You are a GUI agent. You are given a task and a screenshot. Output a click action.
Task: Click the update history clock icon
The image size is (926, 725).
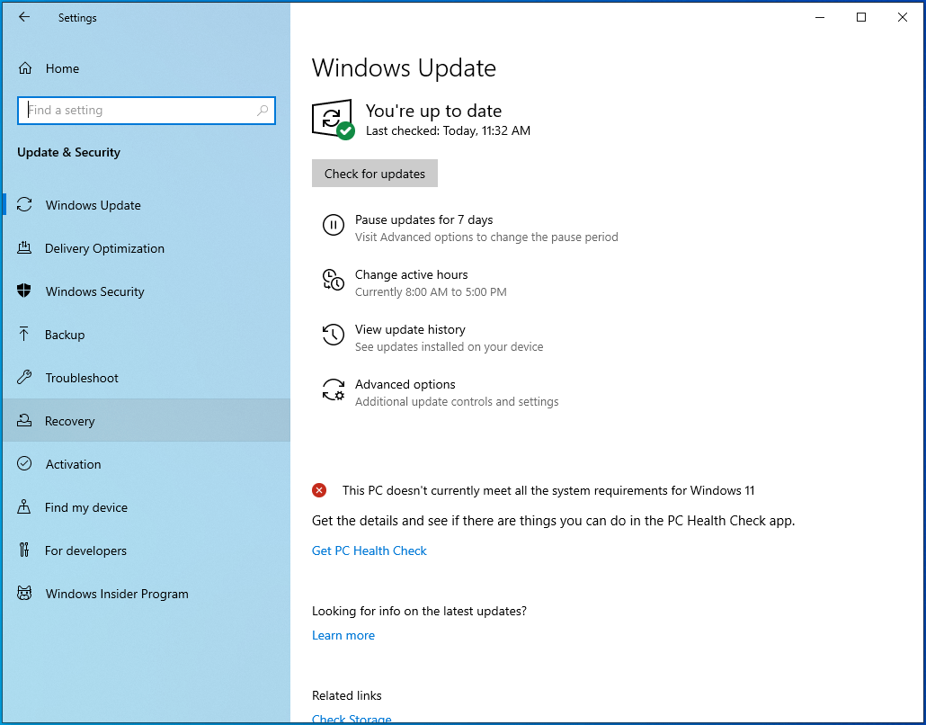333,335
